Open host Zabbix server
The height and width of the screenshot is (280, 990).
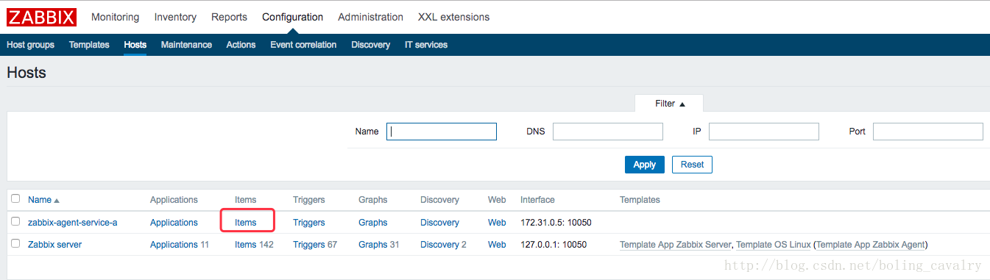click(x=54, y=245)
